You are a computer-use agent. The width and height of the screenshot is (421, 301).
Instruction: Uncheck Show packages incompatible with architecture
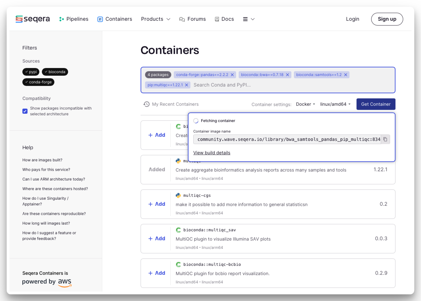point(25,111)
